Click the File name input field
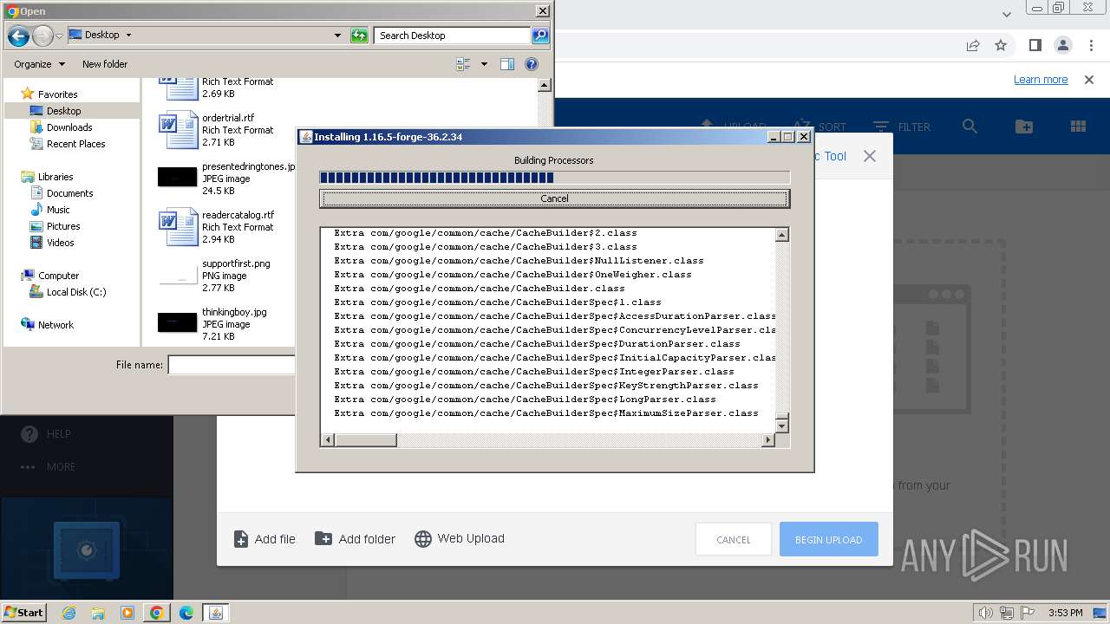 coord(232,365)
